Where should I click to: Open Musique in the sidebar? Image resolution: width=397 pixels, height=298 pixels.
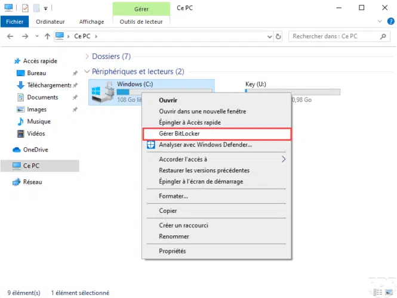pyautogui.click(x=39, y=122)
